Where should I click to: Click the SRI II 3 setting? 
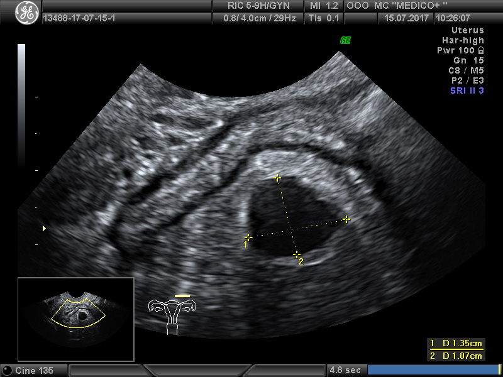tap(467, 90)
